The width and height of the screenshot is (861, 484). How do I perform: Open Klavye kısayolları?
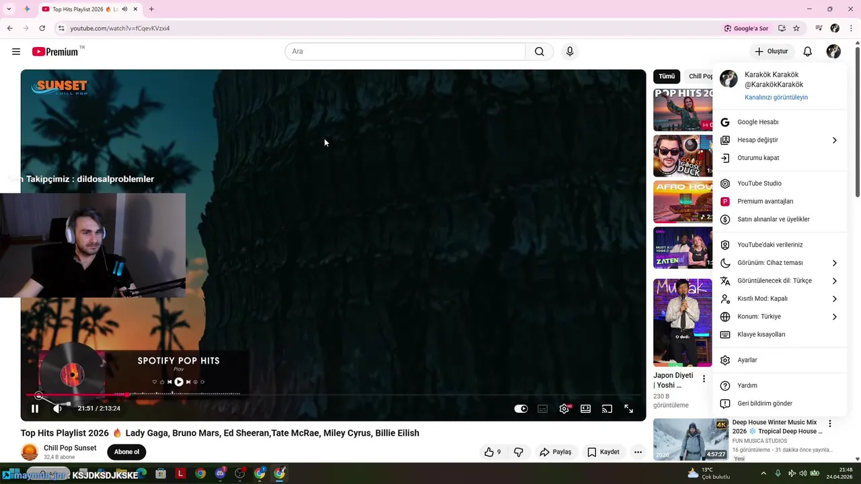pyautogui.click(x=779, y=335)
